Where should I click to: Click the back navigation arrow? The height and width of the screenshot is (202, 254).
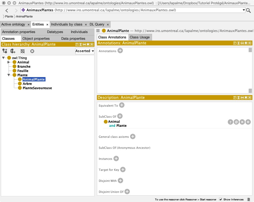(x=7, y=10)
